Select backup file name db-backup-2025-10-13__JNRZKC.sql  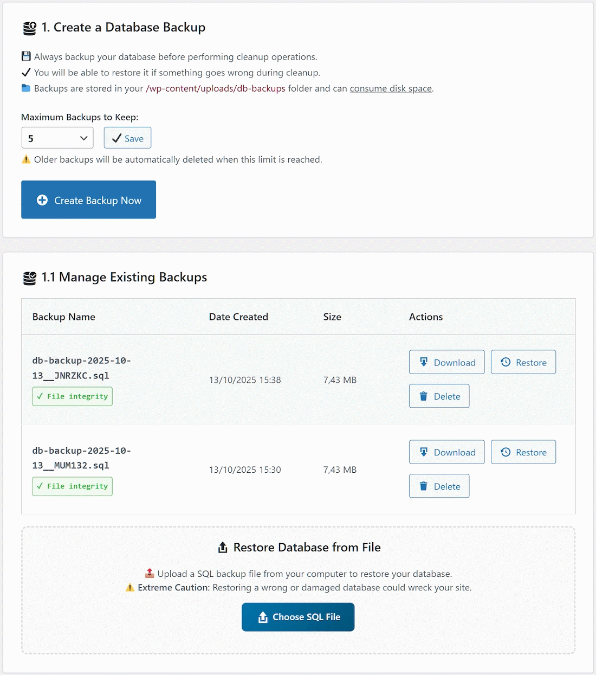[x=81, y=368]
